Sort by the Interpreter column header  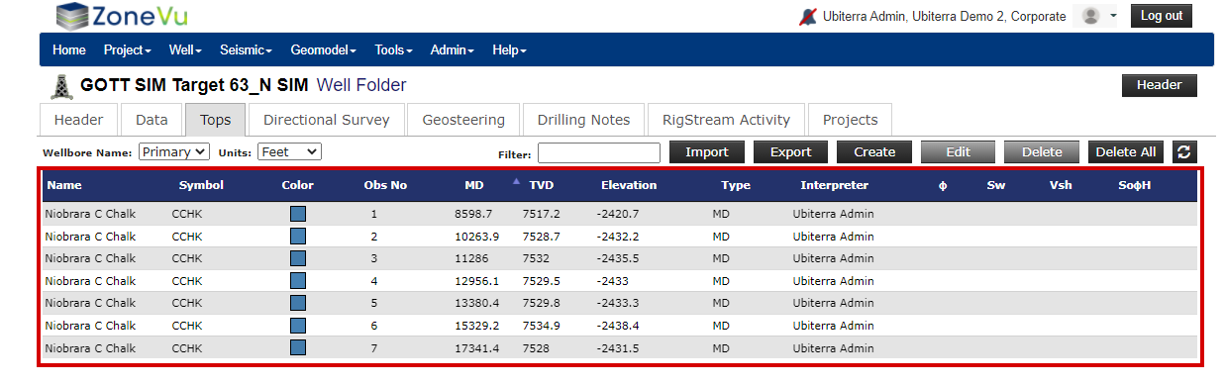(x=835, y=185)
